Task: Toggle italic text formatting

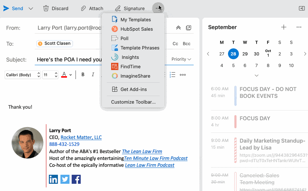Action: tap(93, 75)
